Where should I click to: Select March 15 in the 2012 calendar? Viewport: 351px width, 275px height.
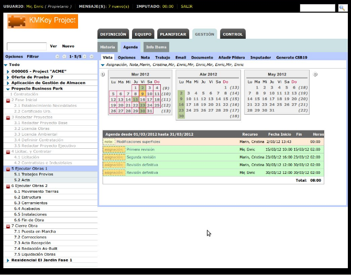136,99
